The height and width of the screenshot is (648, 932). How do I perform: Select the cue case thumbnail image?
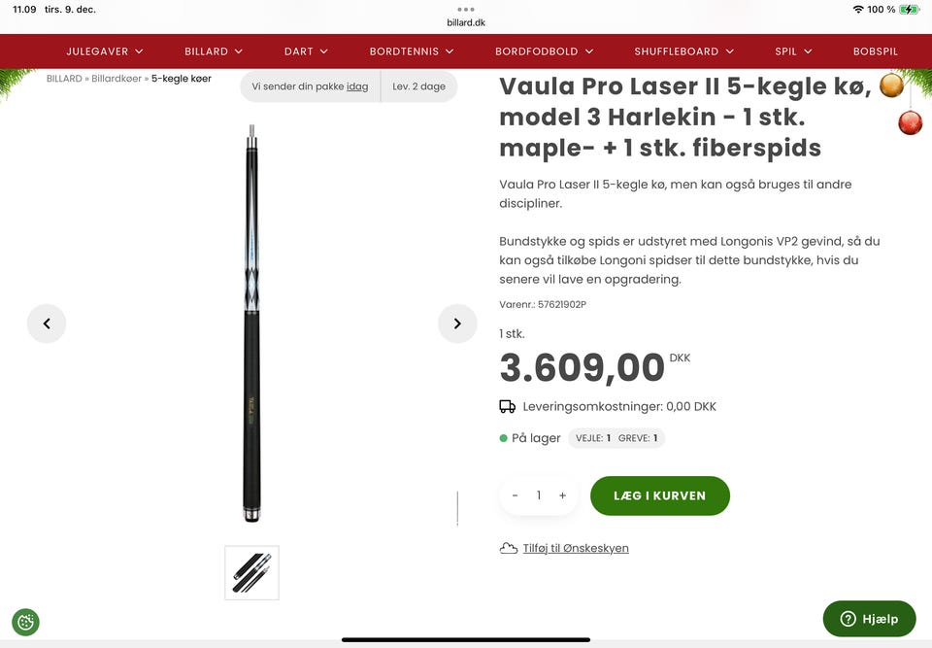point(252,572)
